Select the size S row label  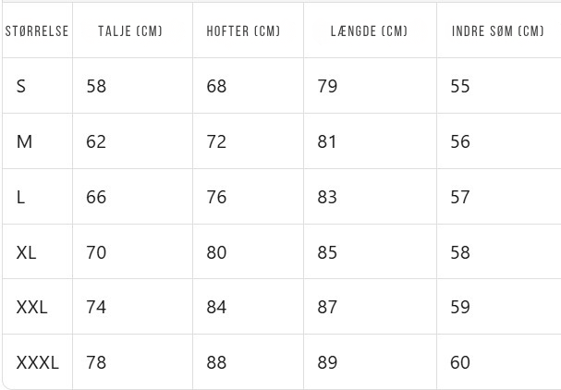[21, 86]
